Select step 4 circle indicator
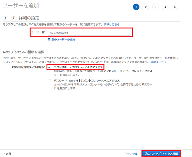192x157 pixels. 165,7
